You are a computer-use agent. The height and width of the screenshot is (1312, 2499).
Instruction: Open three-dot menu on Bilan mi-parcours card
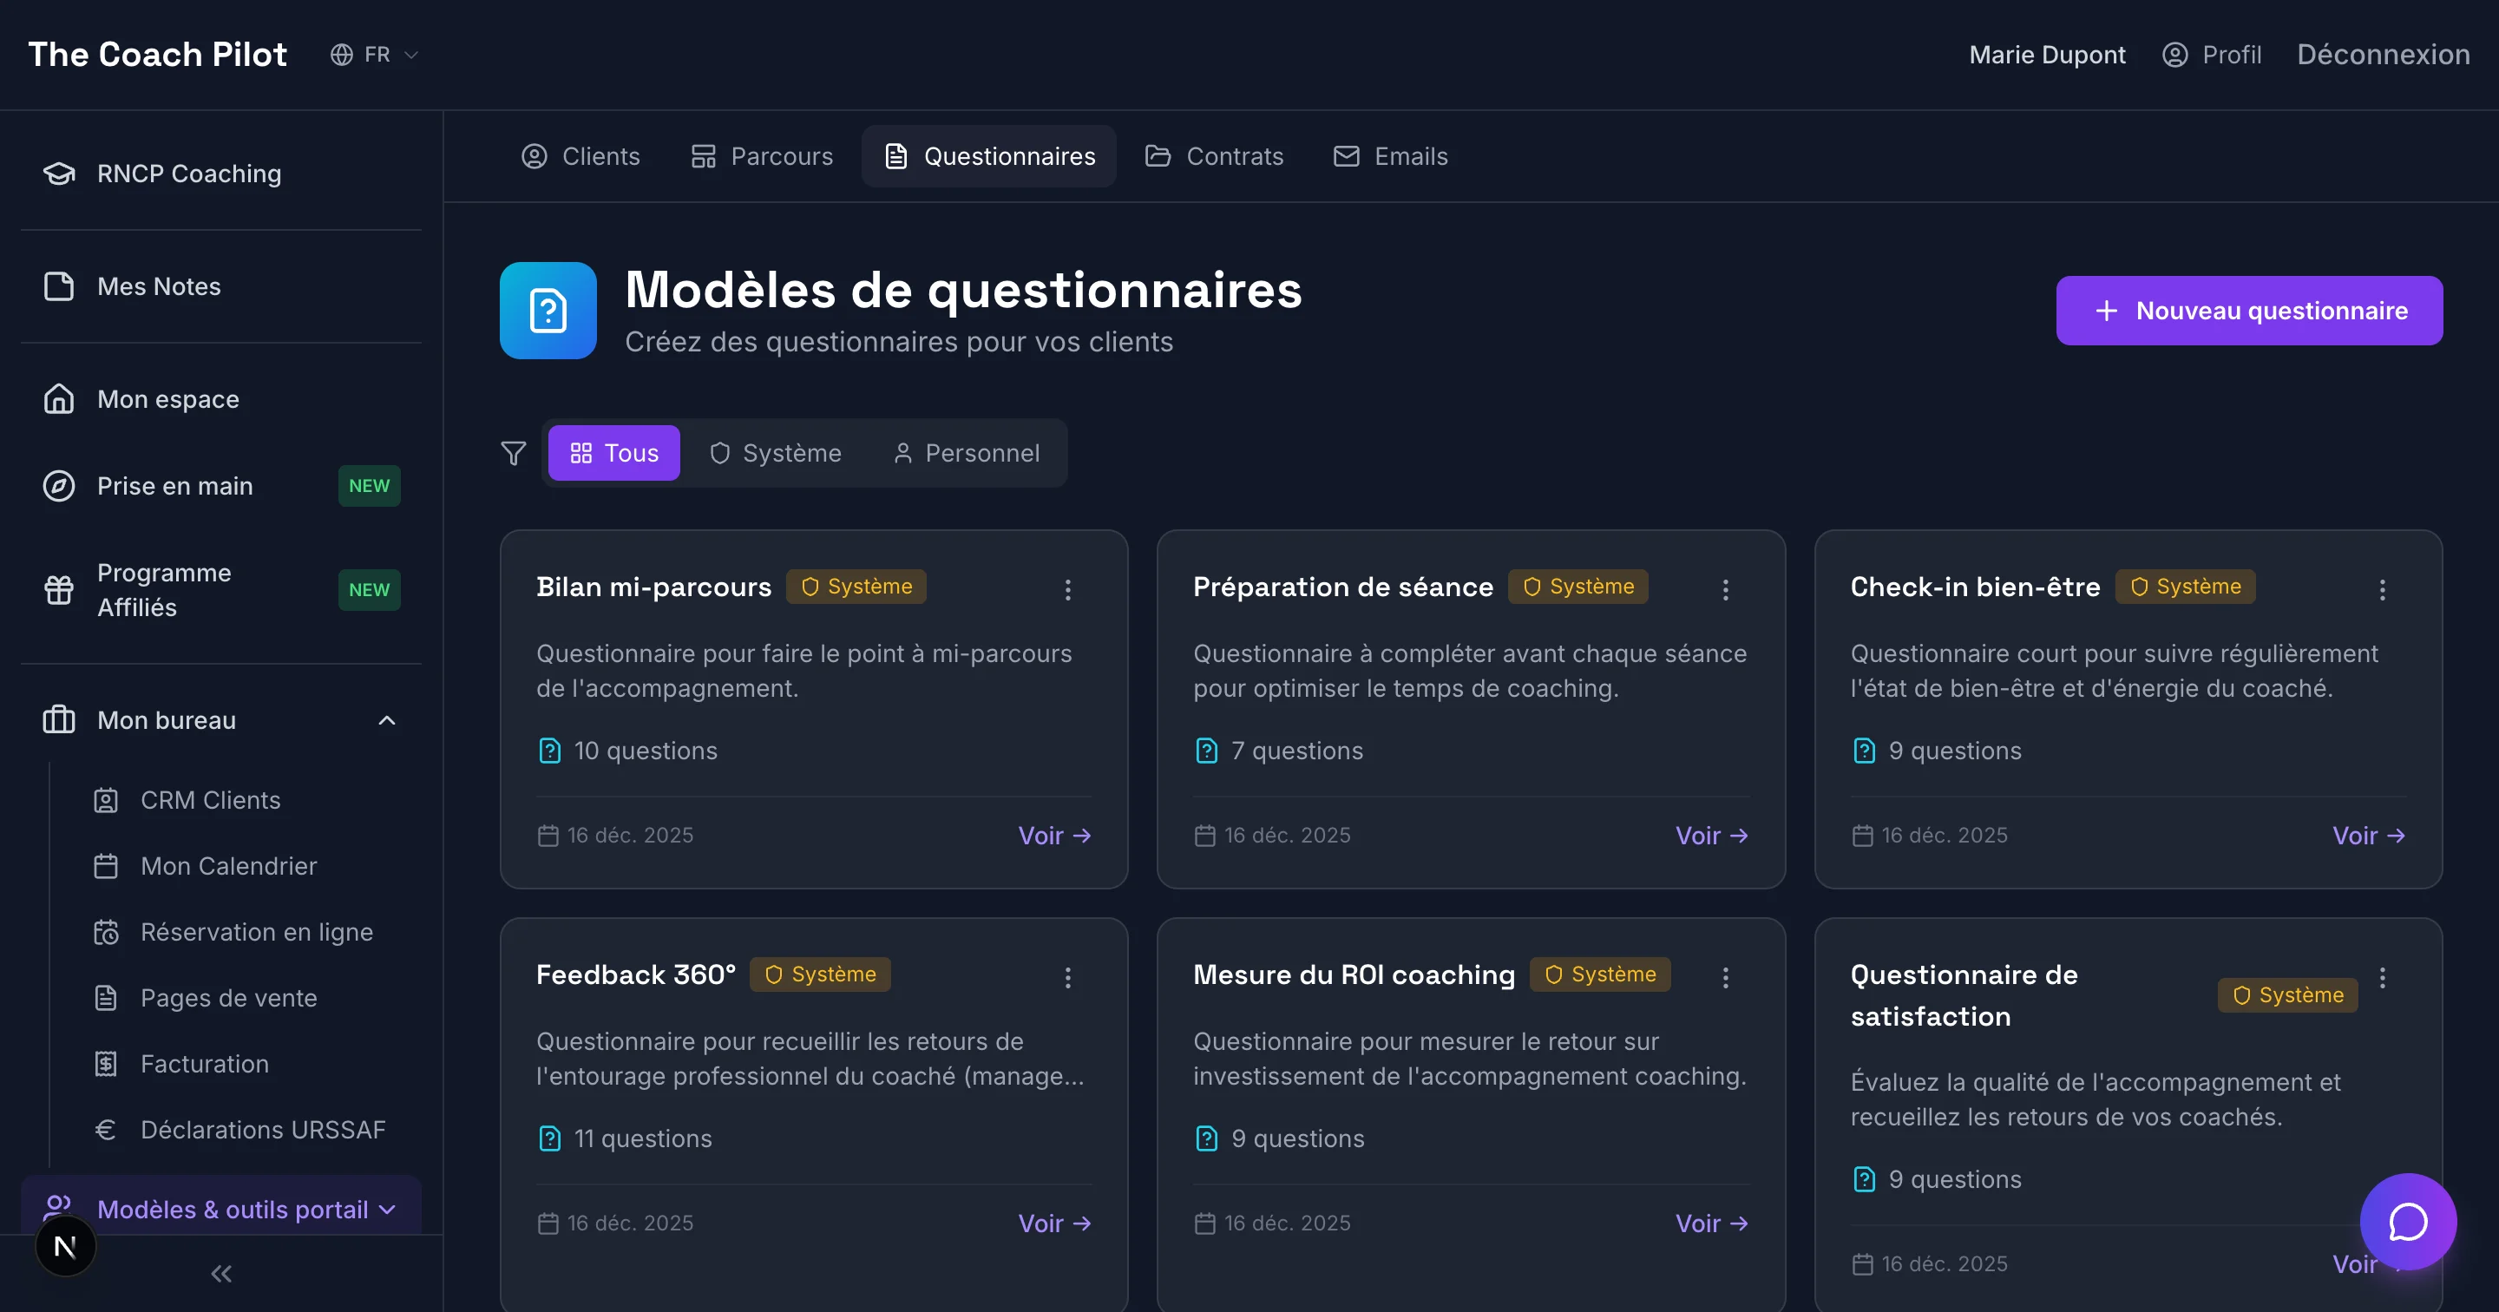1067,589
